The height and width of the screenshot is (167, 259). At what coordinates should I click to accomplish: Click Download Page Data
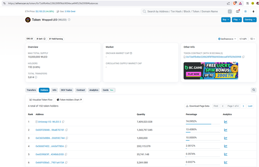click(x=198, y=106)
